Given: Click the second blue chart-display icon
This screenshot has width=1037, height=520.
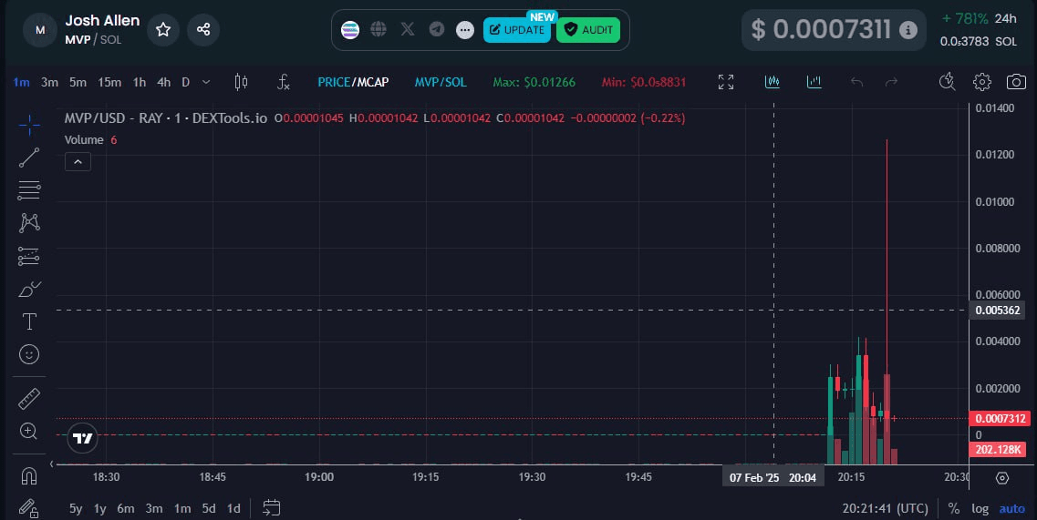Looking at the screenshot, I should coord(814,82).
